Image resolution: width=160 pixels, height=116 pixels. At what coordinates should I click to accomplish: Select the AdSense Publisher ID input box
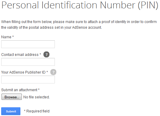tap(28, 80)
